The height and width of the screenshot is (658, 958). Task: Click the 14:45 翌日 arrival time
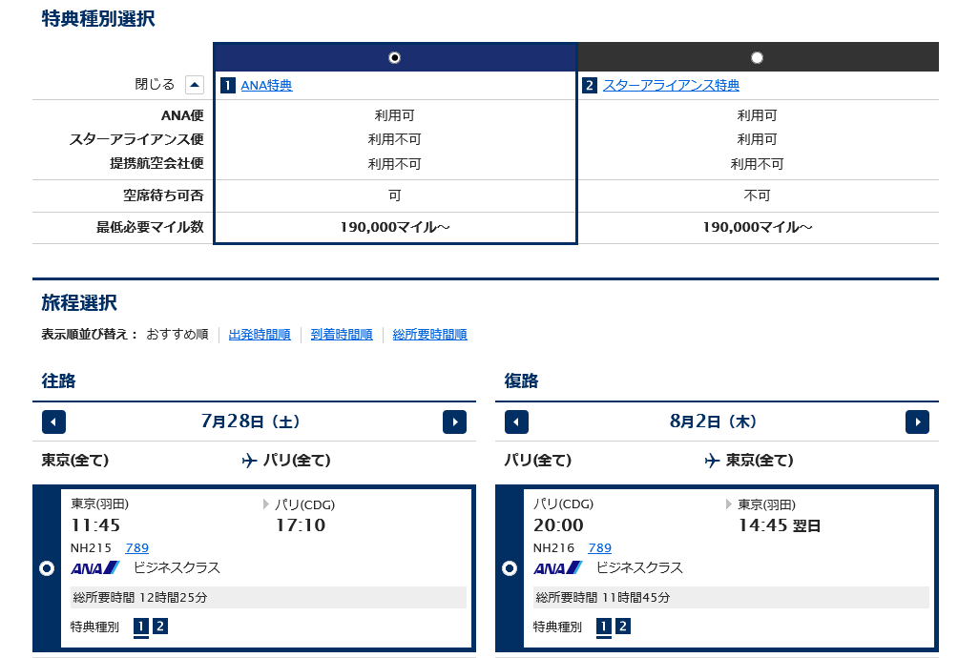coord(780,524)
